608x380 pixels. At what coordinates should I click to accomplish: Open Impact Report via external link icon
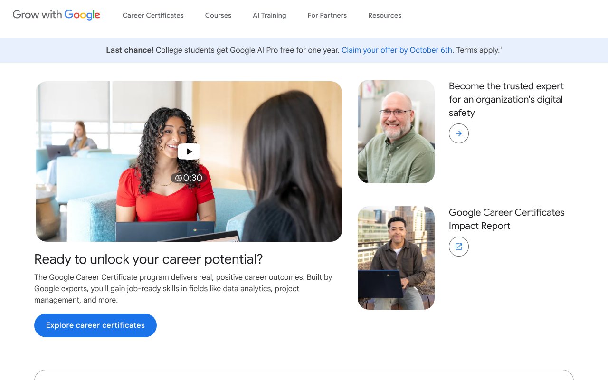click(x=458, y=247)
